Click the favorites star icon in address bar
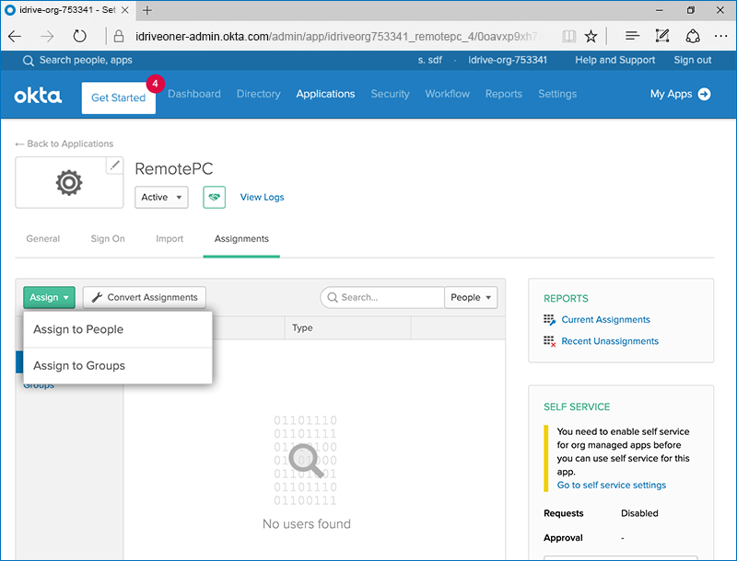Screen dimensions: 737x561 coord(591,36)
